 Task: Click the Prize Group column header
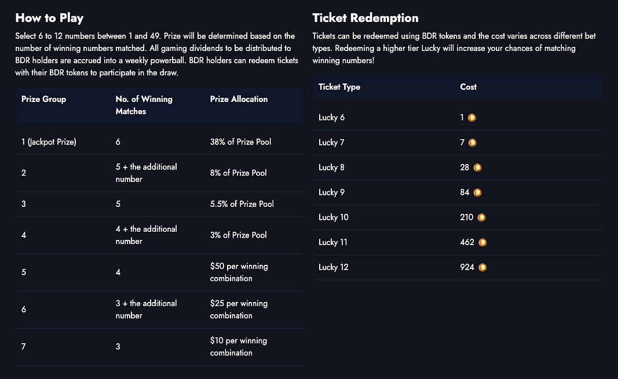[44, 99]
